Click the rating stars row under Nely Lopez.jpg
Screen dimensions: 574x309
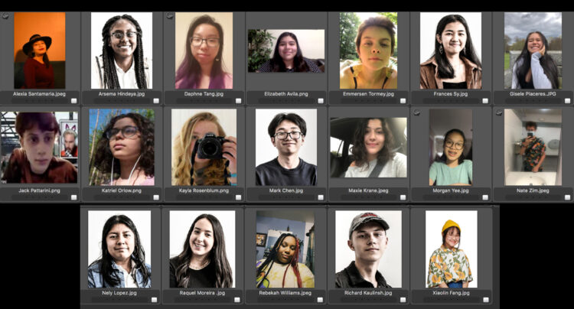click(x=119, y=300)
